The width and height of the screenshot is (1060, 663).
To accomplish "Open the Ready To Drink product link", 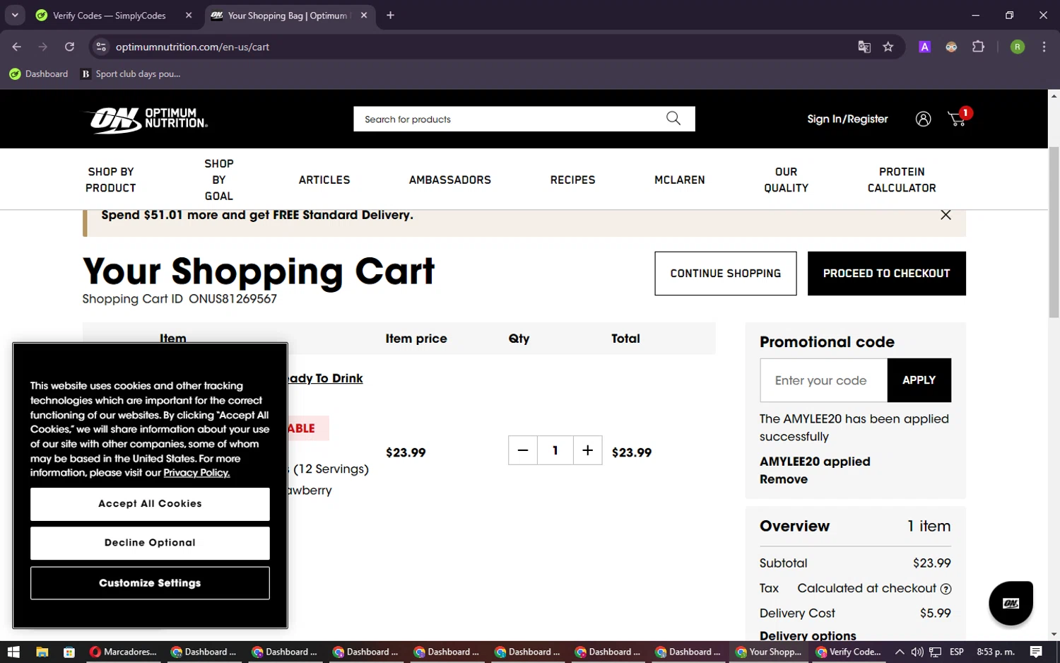I will click(x=326, y=378).
